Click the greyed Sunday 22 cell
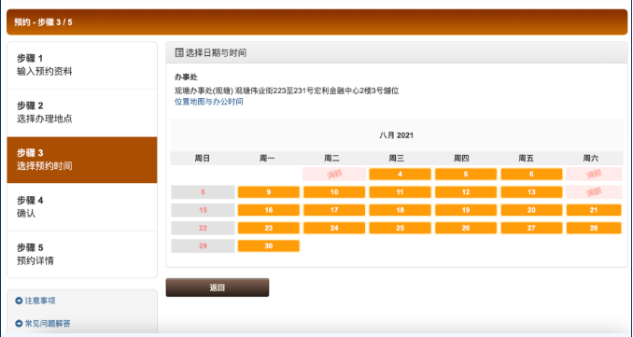633x337 pixels. click(203, 228)
